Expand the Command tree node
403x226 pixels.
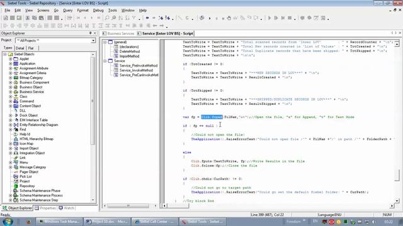11,101
